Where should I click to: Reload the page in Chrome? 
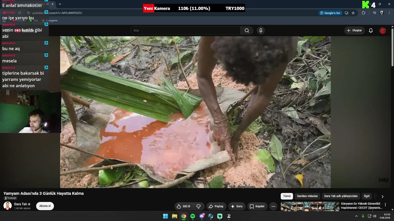click(19, 13)
